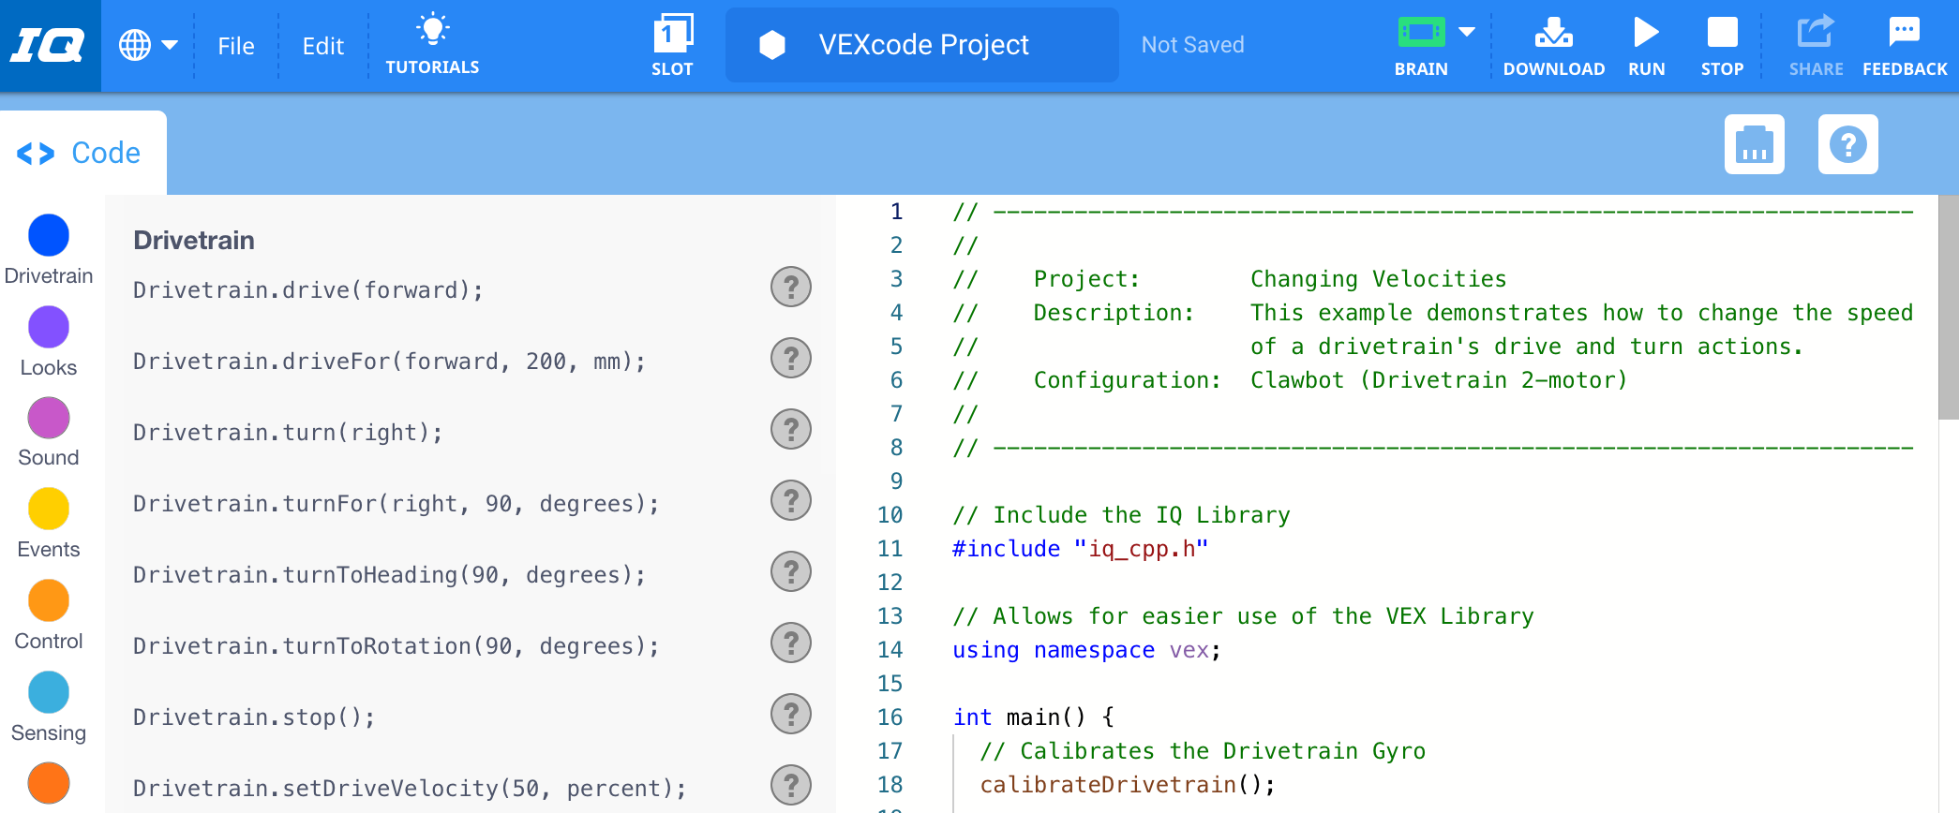Select the blue Drivetrain category circle

pos(49,235)
